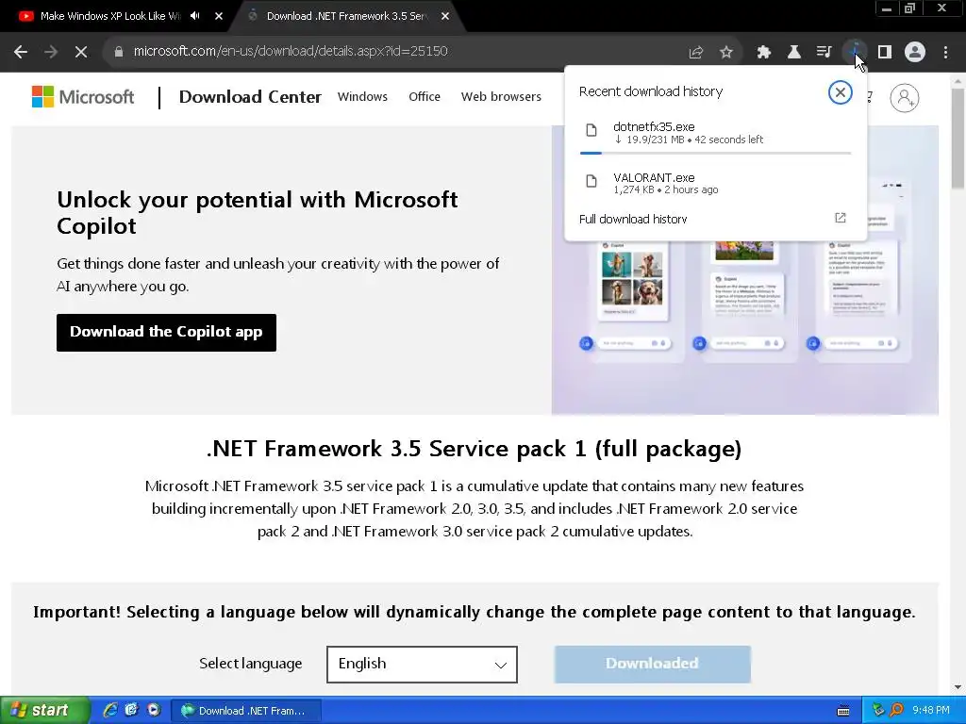Click the "19.9/231 MB • 42 seconds left" status
This screenshot has height=724, width=966.
689,140
